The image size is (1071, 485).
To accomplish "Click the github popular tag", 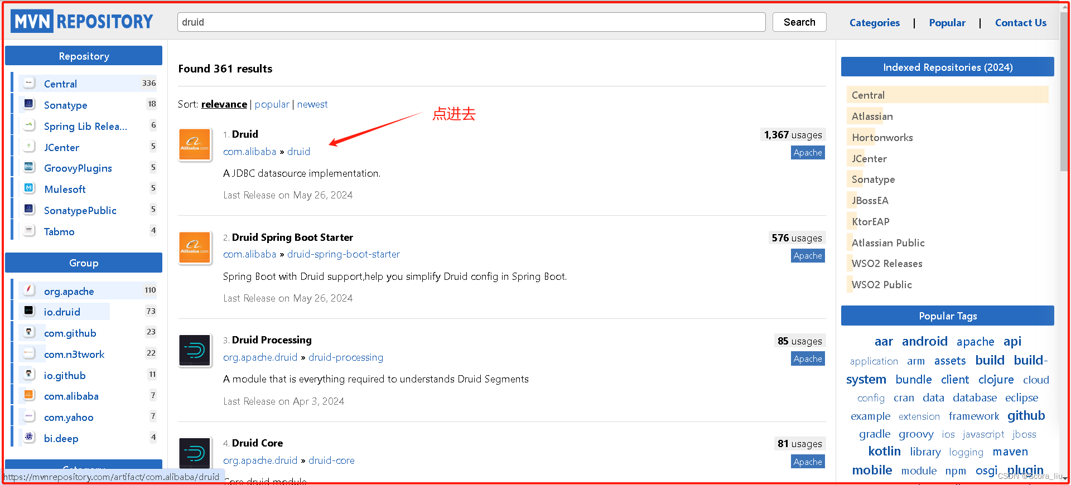I will point(1026,416).
